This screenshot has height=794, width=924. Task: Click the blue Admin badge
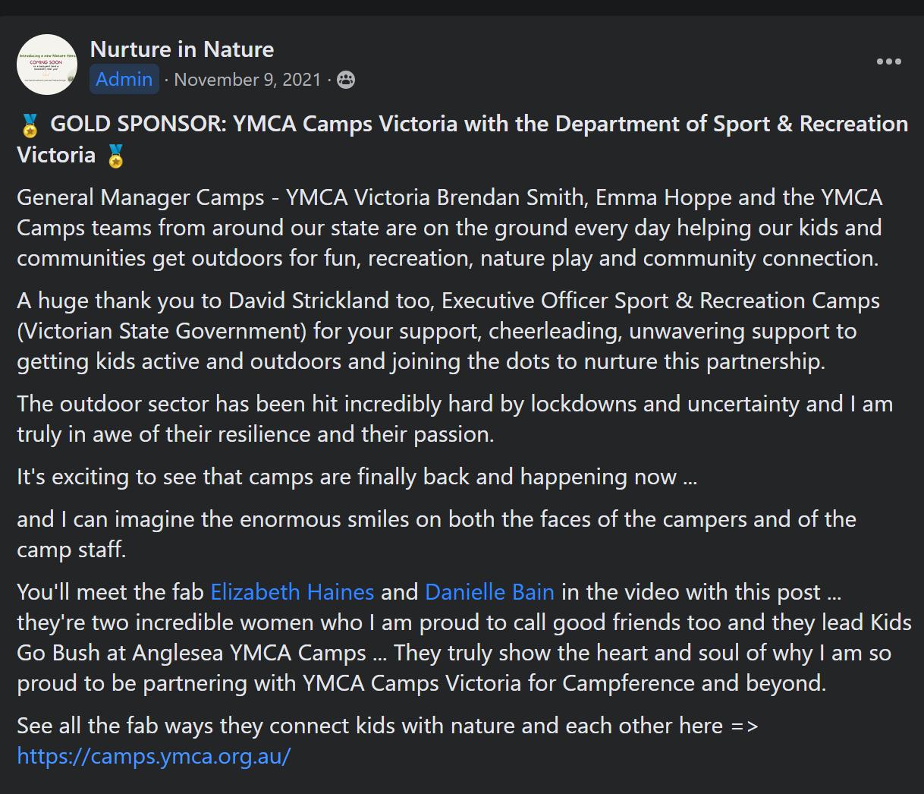pos(124,80)
